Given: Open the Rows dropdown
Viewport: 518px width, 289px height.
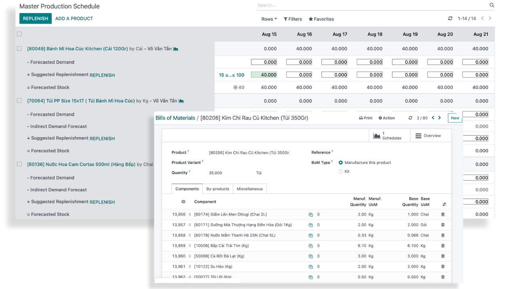Looking at the screenshot, I should (269, 19).
